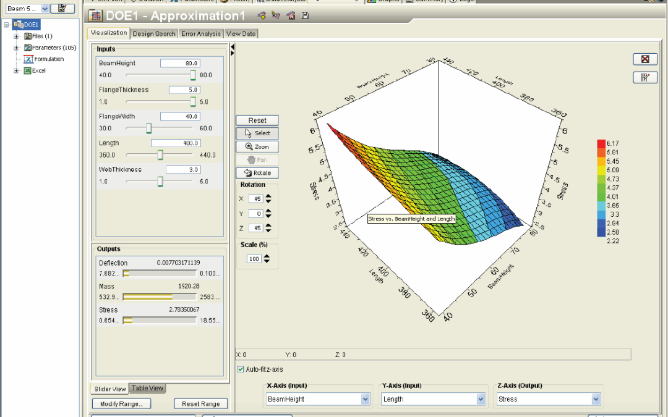The height and width of the screenshot is (417, 668).
Task: Switch to Slider View tab
Action: [x=110, y=389]
